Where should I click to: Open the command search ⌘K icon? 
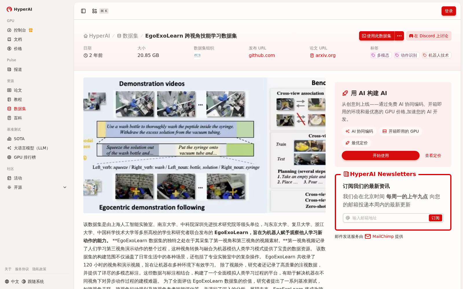(95, 11)
